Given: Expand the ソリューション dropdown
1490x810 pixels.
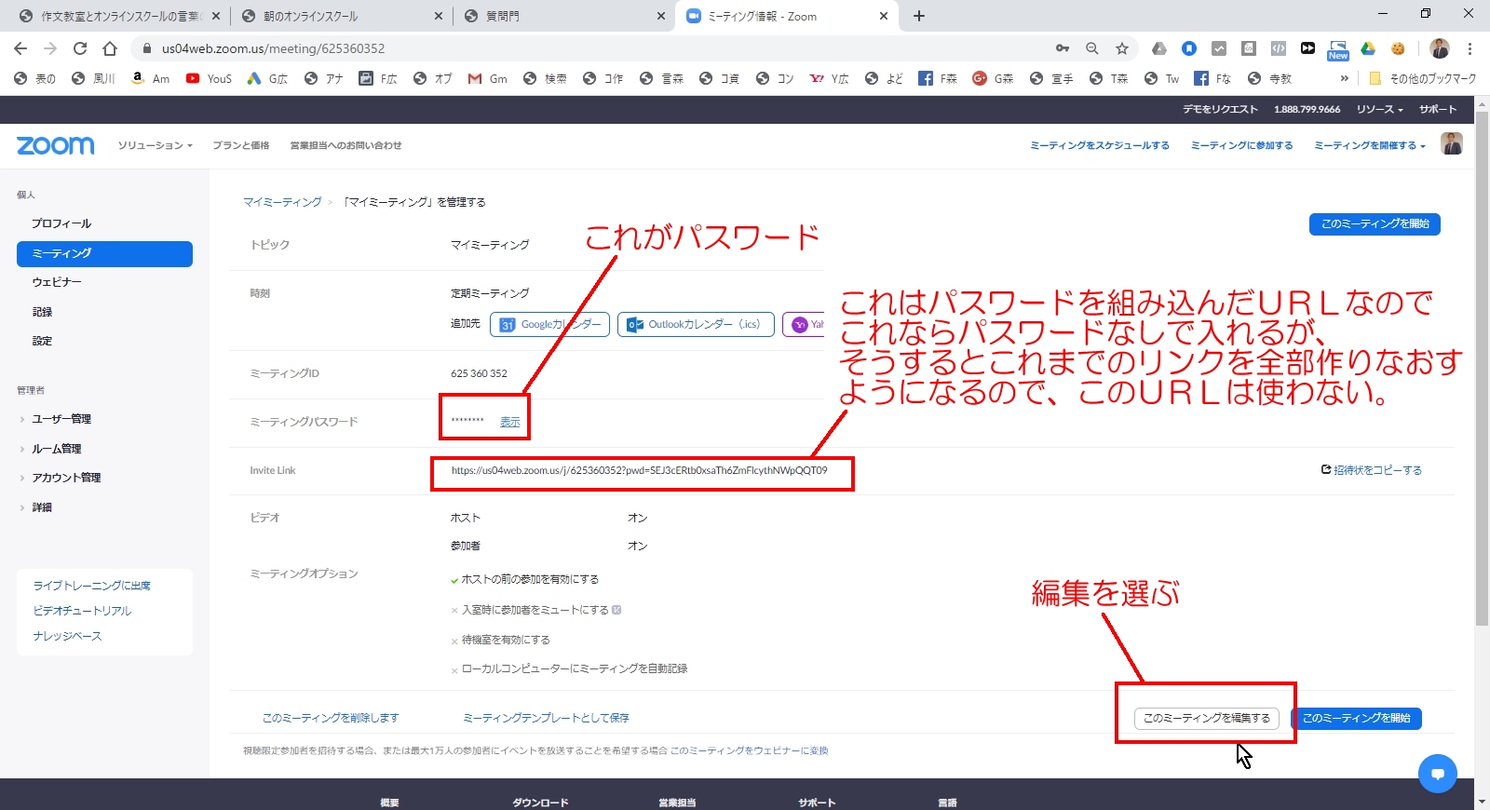Looking at the screenshot, I should click(x=156, y=145).
